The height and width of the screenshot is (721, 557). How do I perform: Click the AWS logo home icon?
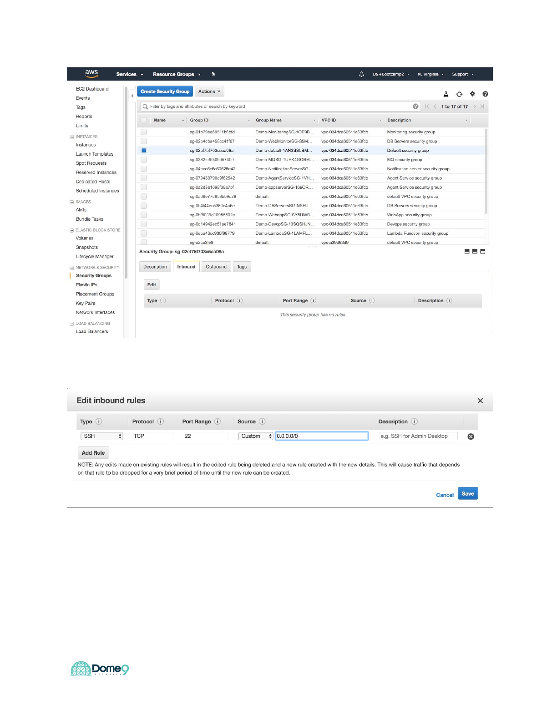[x=91, y=74]
